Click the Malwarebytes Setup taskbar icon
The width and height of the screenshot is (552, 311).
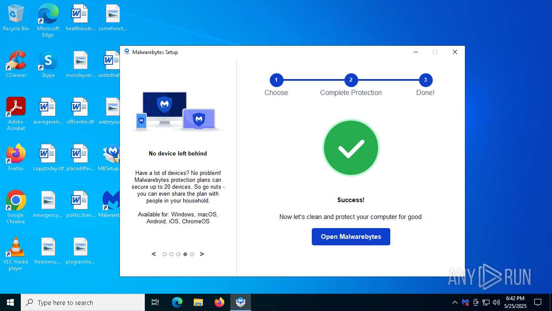[x=241, y=302]
